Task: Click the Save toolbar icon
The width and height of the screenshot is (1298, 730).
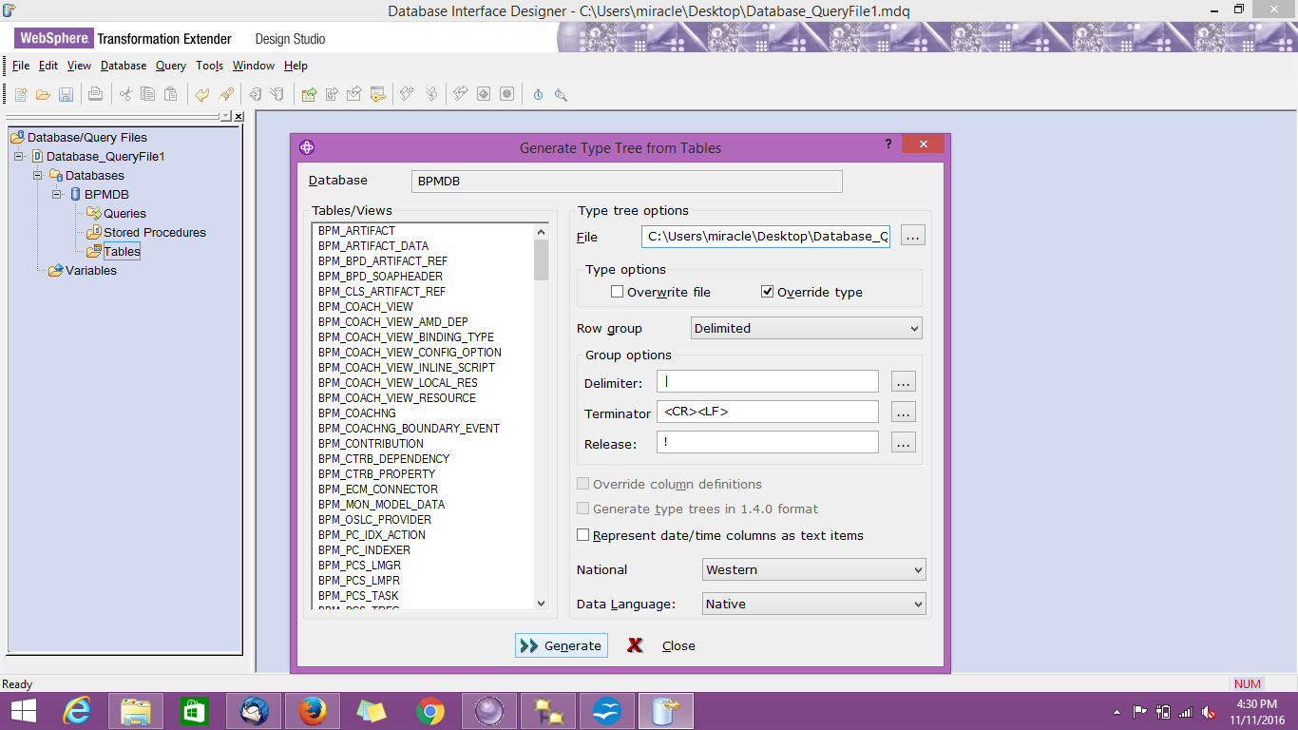Action: pyautogui.click(x=65, y=93)
